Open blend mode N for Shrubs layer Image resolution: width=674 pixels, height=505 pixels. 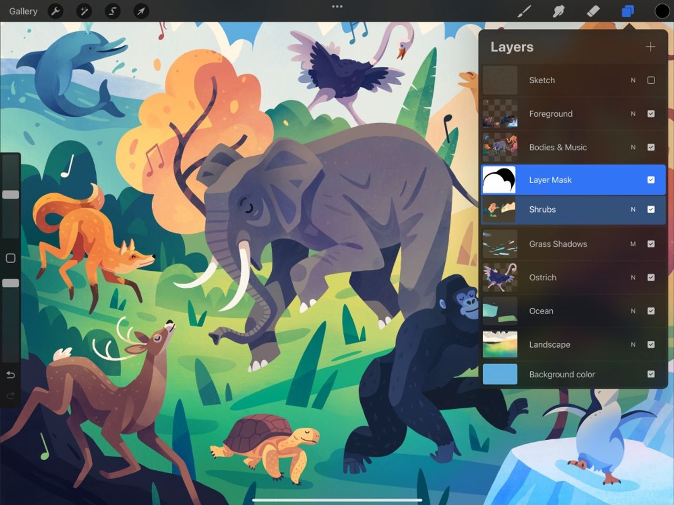[x=633, y=209]
